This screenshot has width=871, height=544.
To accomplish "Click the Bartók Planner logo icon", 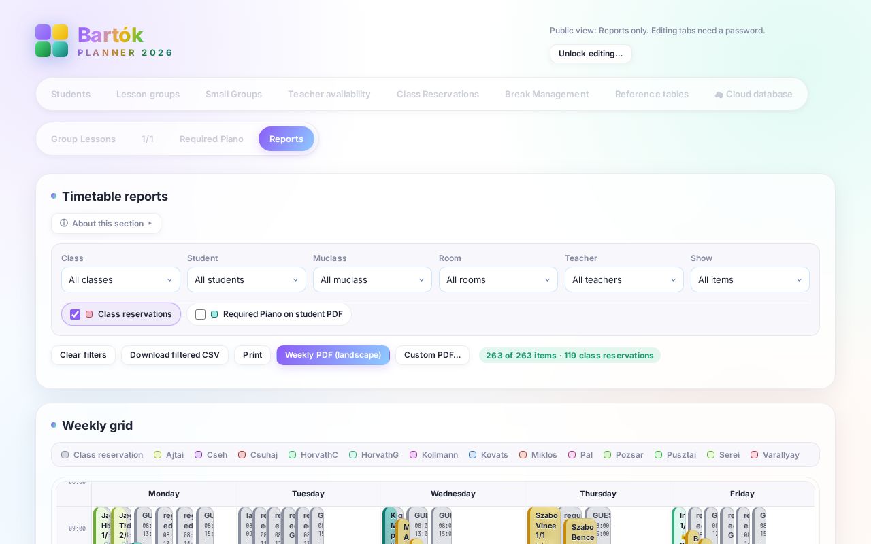I will point(52,41).
